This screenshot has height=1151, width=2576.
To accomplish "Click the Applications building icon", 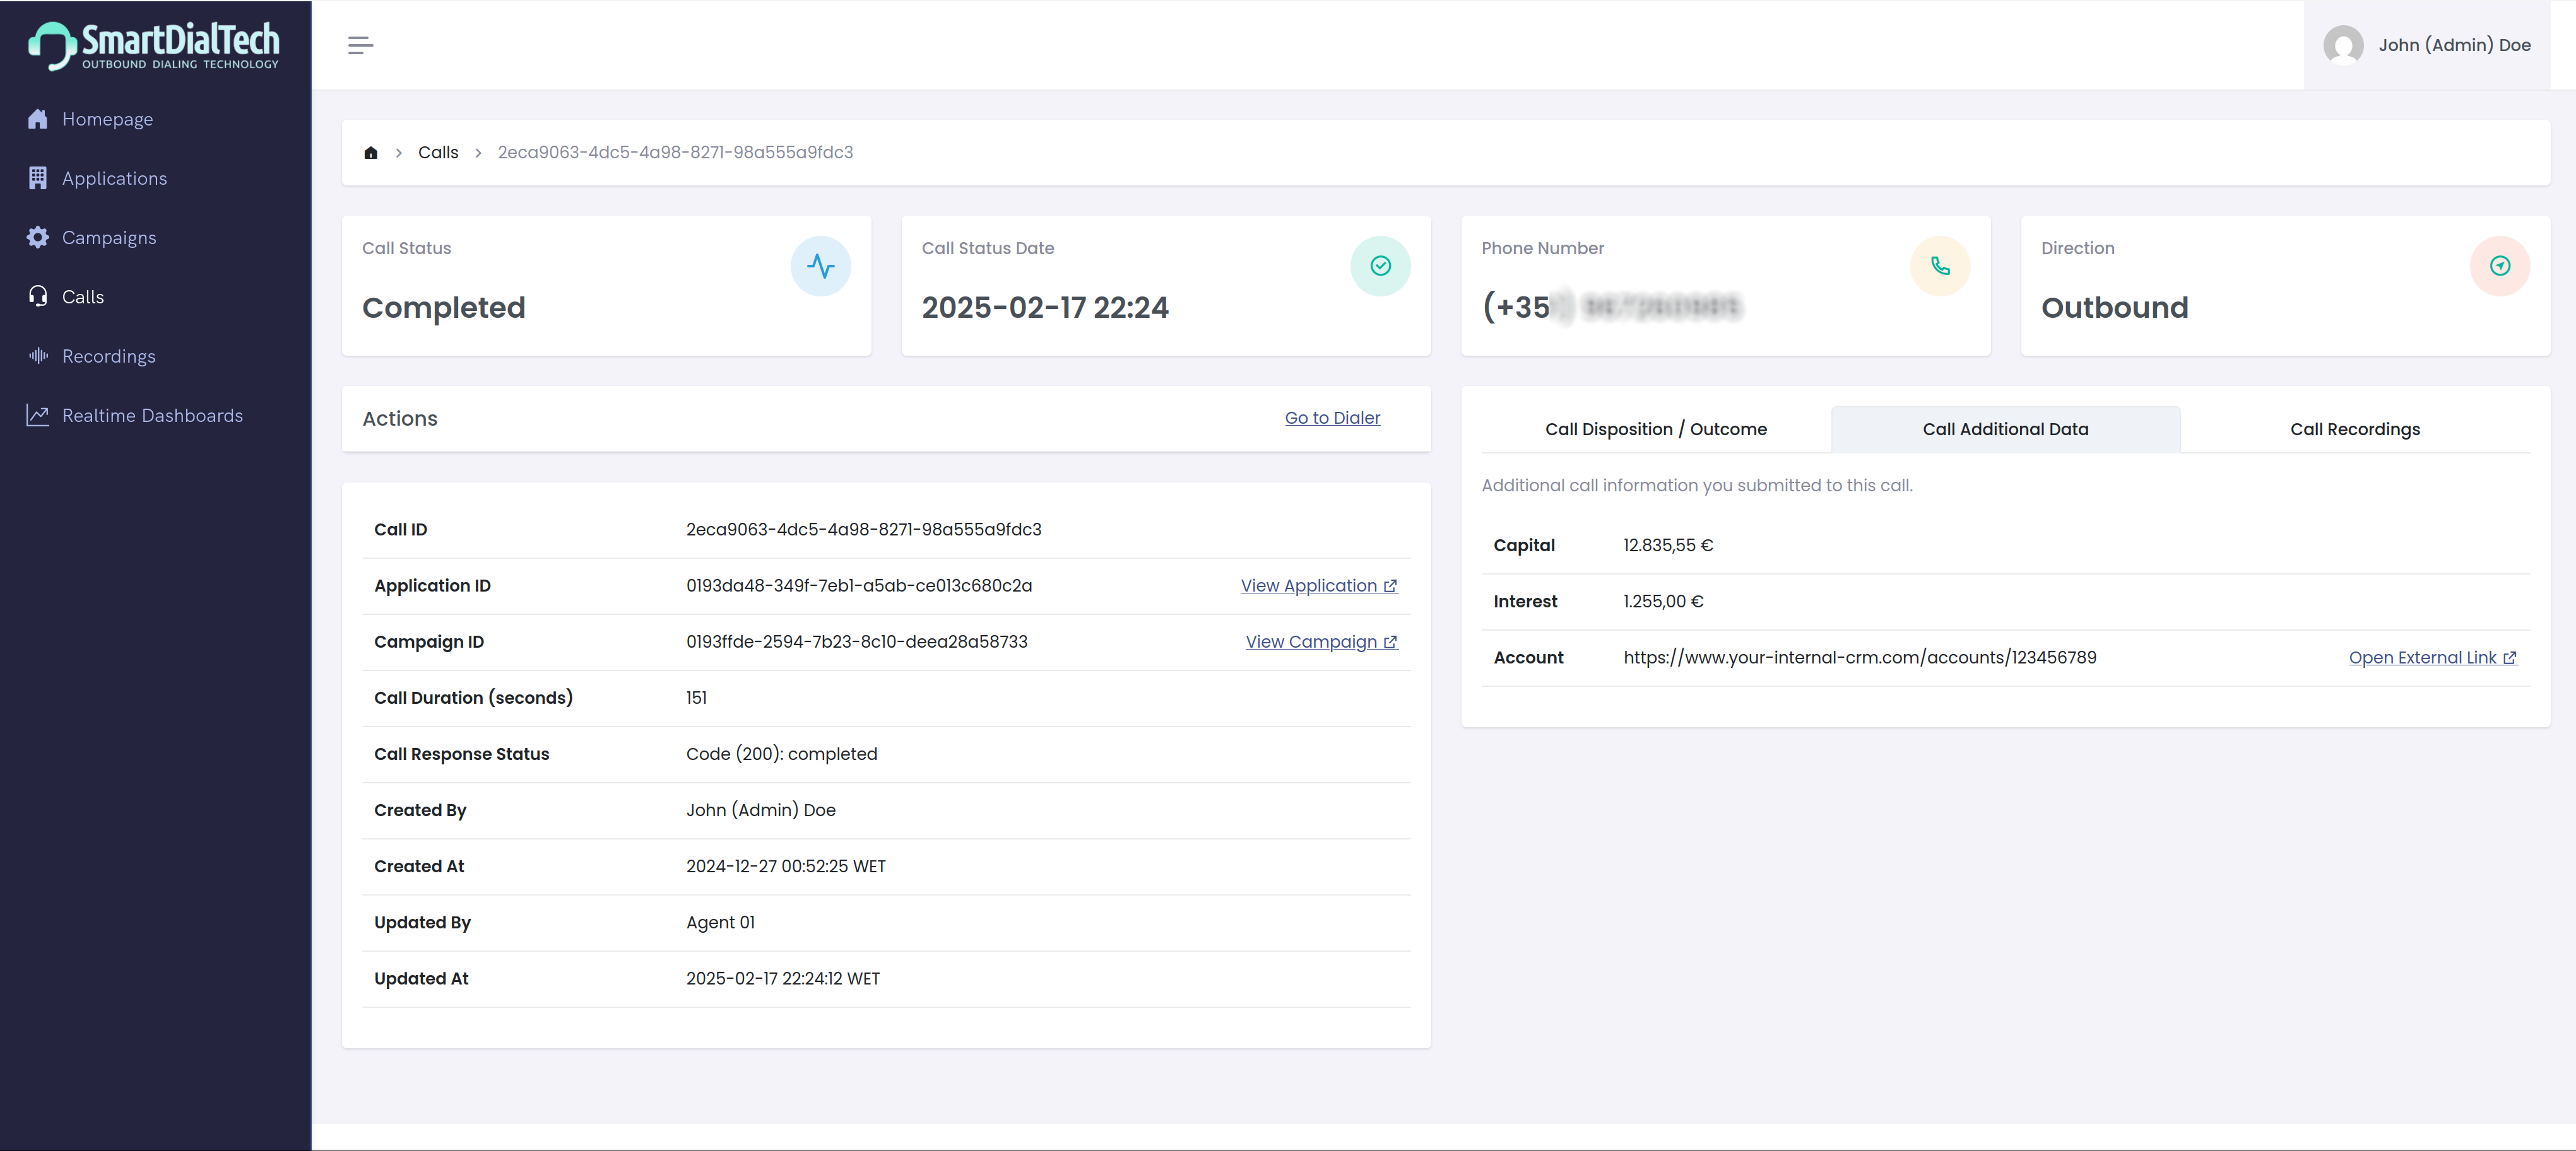I will coord(38,178).
